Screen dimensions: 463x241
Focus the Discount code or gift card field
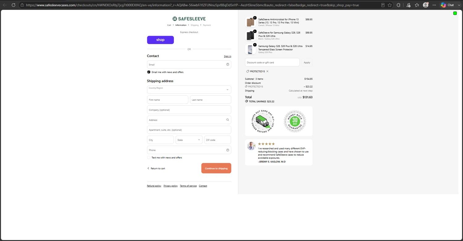coord(272,62)
